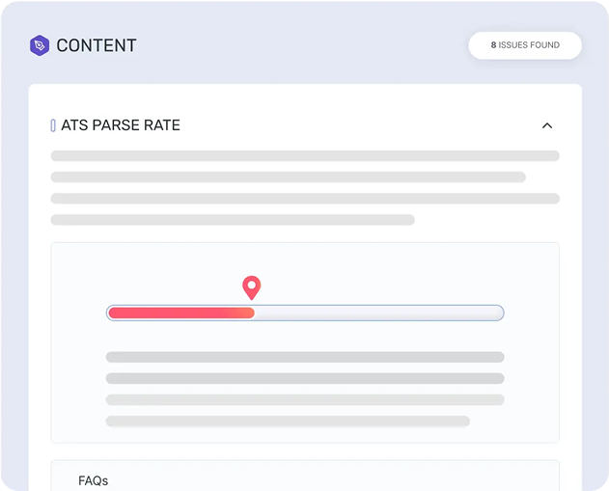Click the number 8 in the issues badge

(493, 45)
